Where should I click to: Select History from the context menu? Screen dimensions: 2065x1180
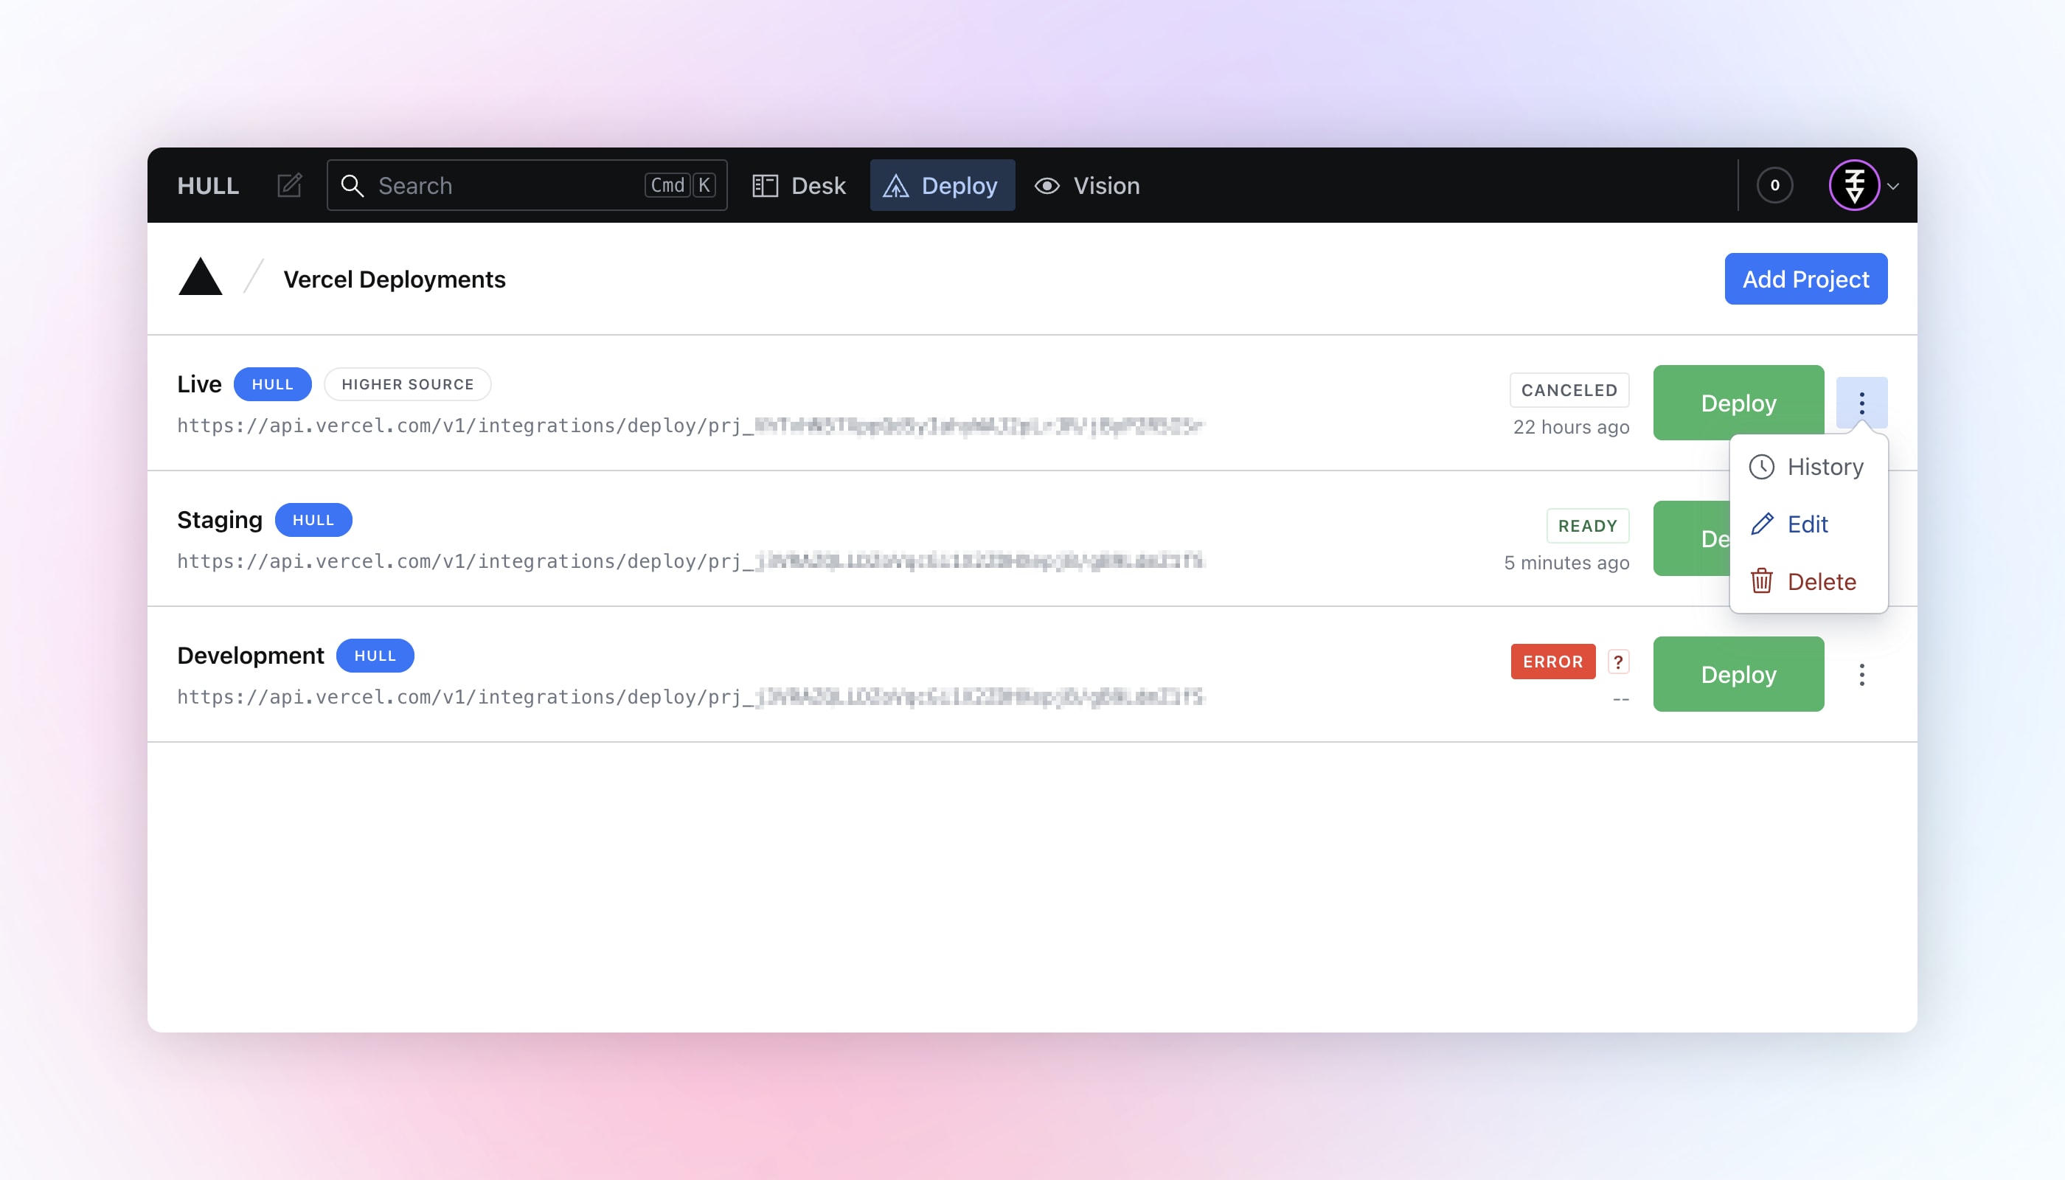(1808, 467)
